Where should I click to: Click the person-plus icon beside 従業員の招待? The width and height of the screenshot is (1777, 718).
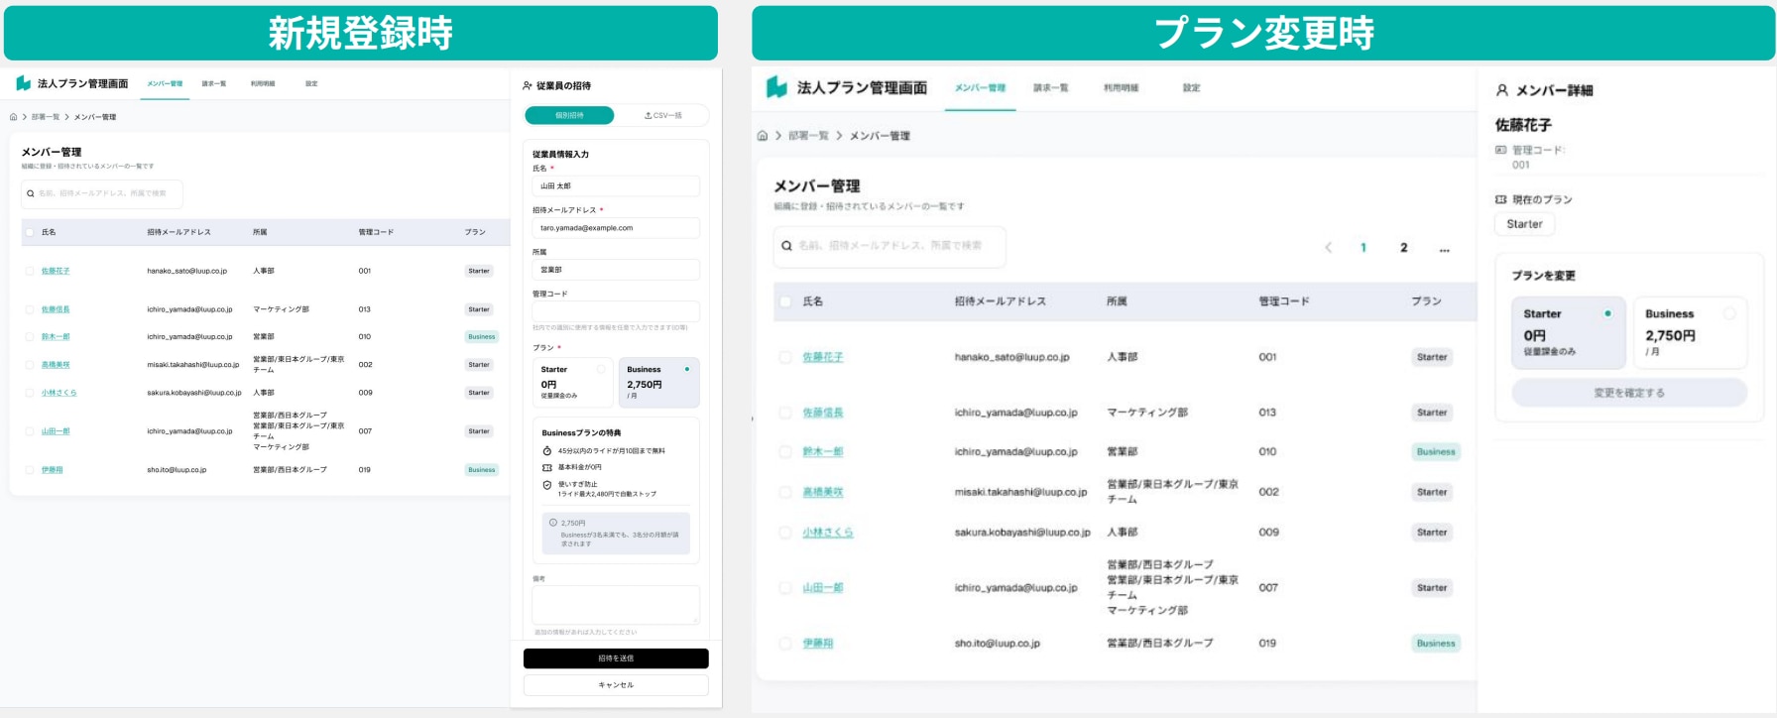(x=528, y=86)
